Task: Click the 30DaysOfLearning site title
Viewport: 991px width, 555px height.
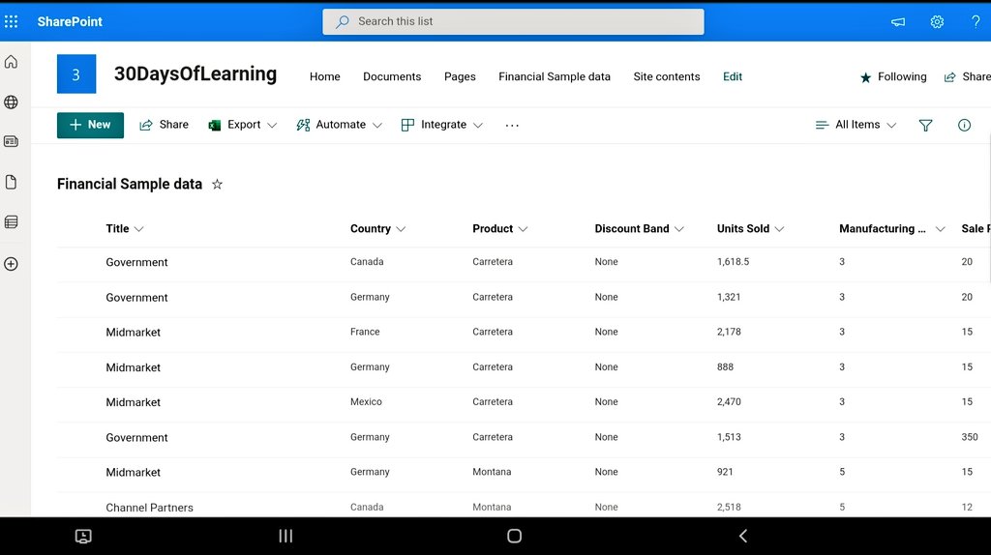Action: point(195,73)
